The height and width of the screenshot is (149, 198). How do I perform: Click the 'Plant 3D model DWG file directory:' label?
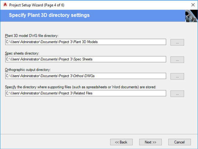(32, 36)
